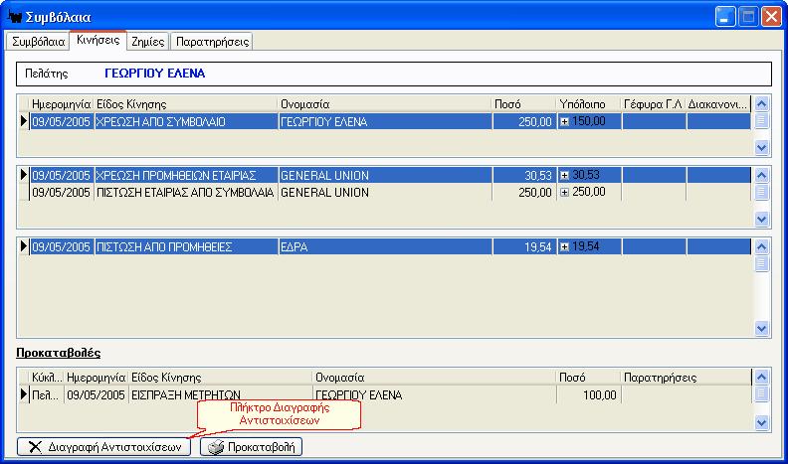This screenshot has width=788, height=464.
Task: Expand the plus next to balance 19,54
Action: 564,246
